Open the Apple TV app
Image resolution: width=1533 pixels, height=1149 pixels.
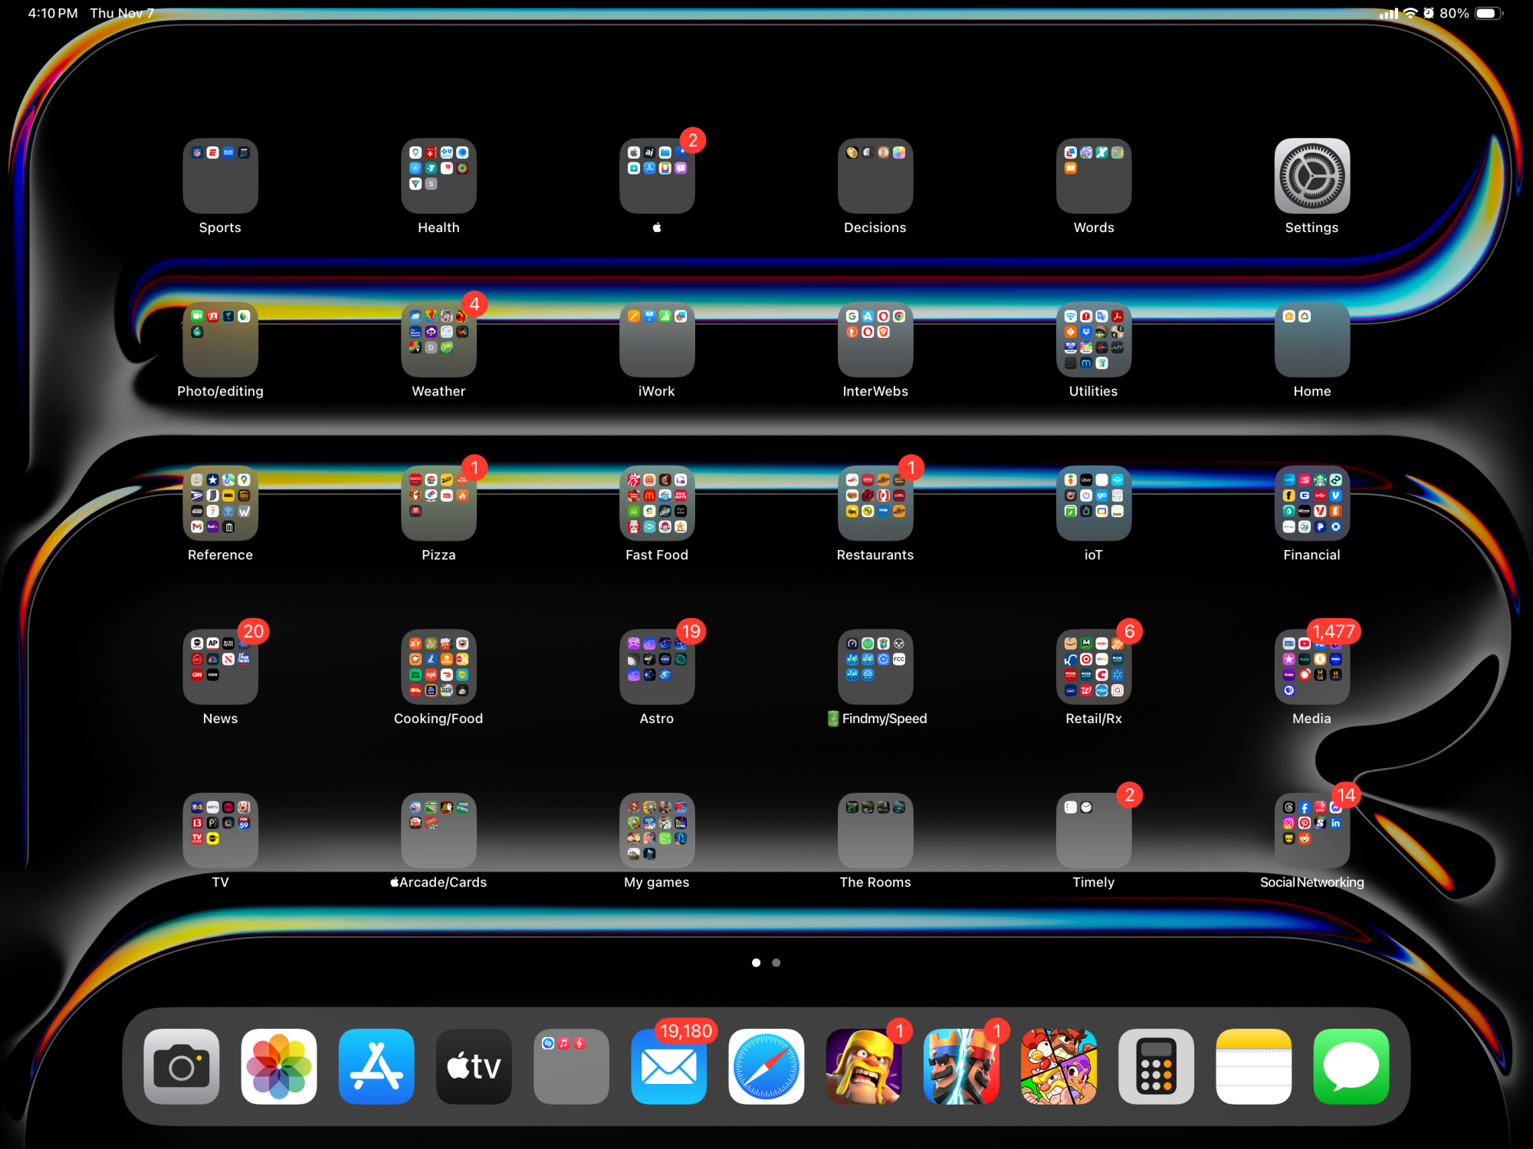pos(474,1066)
